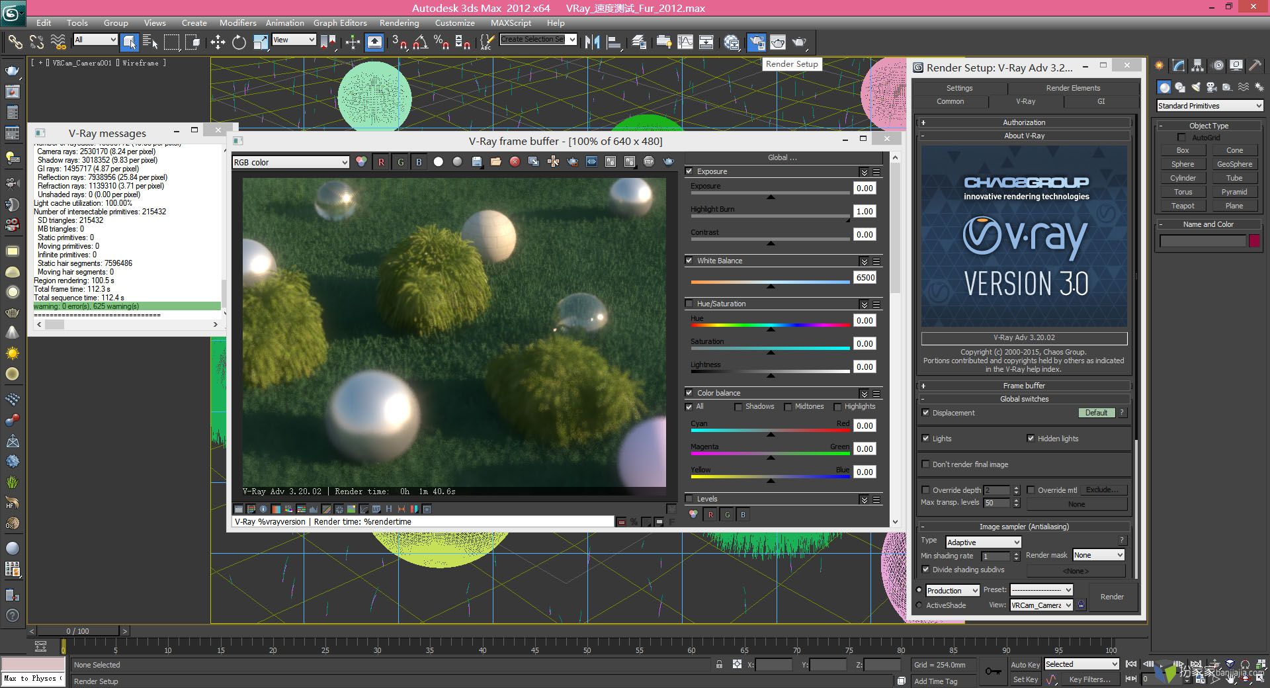Open the Mirror tool

[592, 42]
